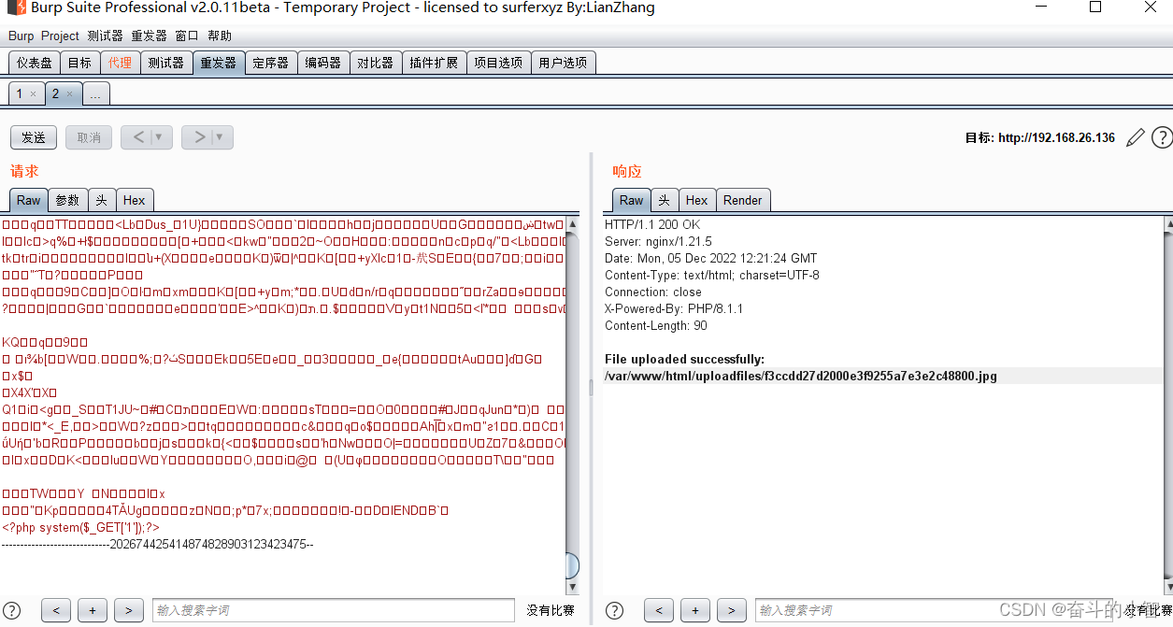Show the response Hex view
The image size is (1173, 627).
[697, 200]
